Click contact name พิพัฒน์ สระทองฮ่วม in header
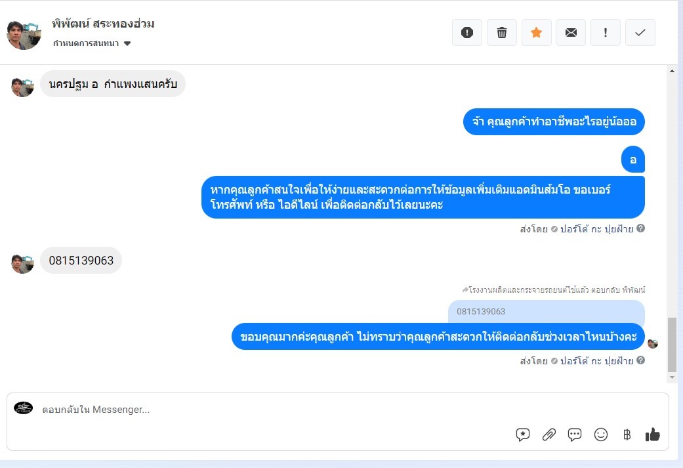The image size is (683, 468). pyautogui.click(x=103, y=24)
